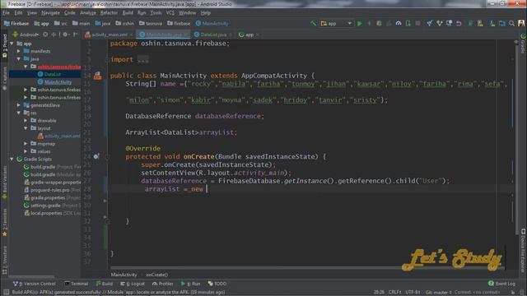Image resolution: width=527 pixels, height=296 pixels.
Task: Toggle the Gradle side panel
Action: (523, 44)
